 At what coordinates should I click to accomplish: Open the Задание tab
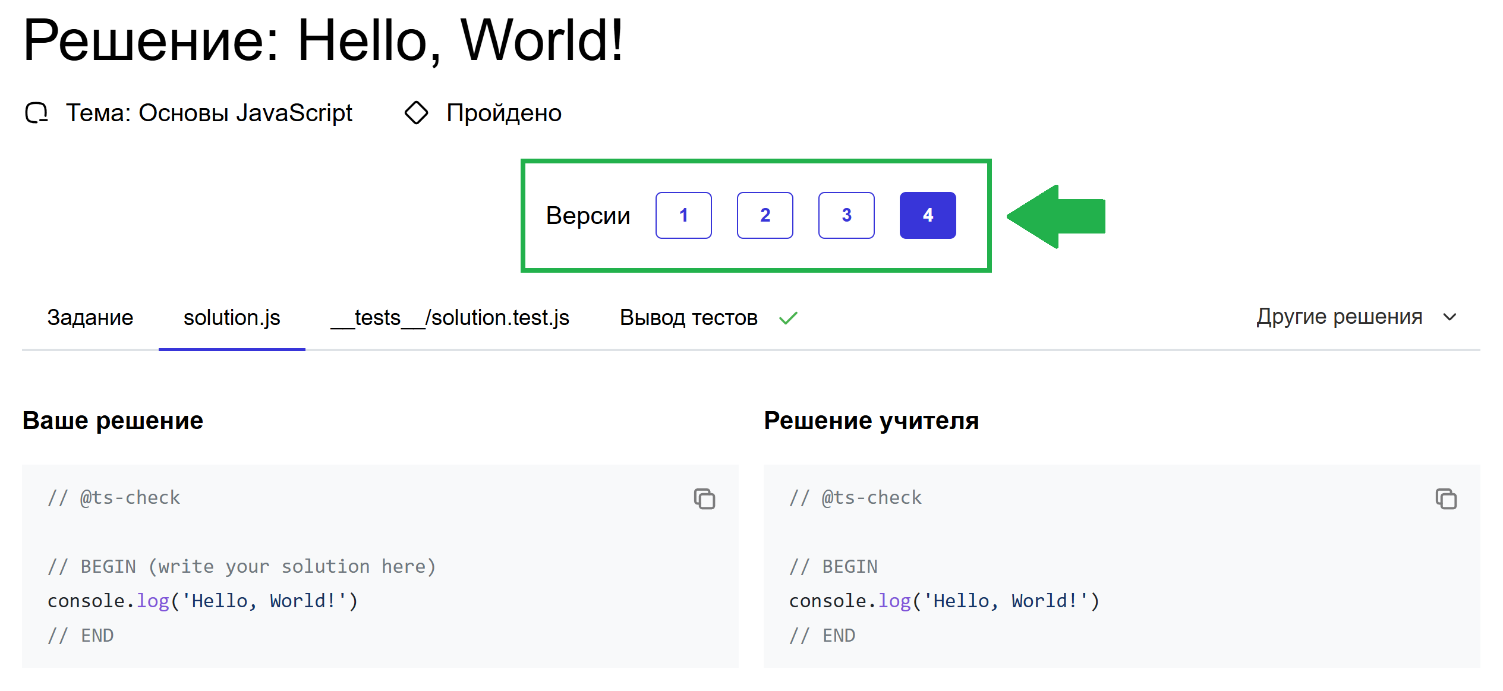click(x=90, y=318)
